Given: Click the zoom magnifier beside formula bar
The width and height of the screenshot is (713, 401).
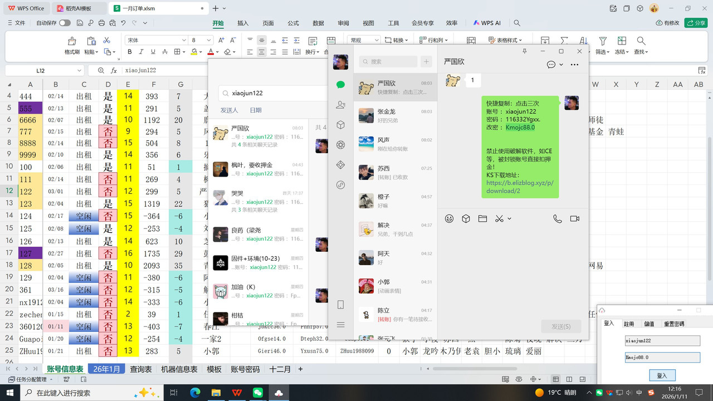Looking at the screenshot, I should (101, 71).
